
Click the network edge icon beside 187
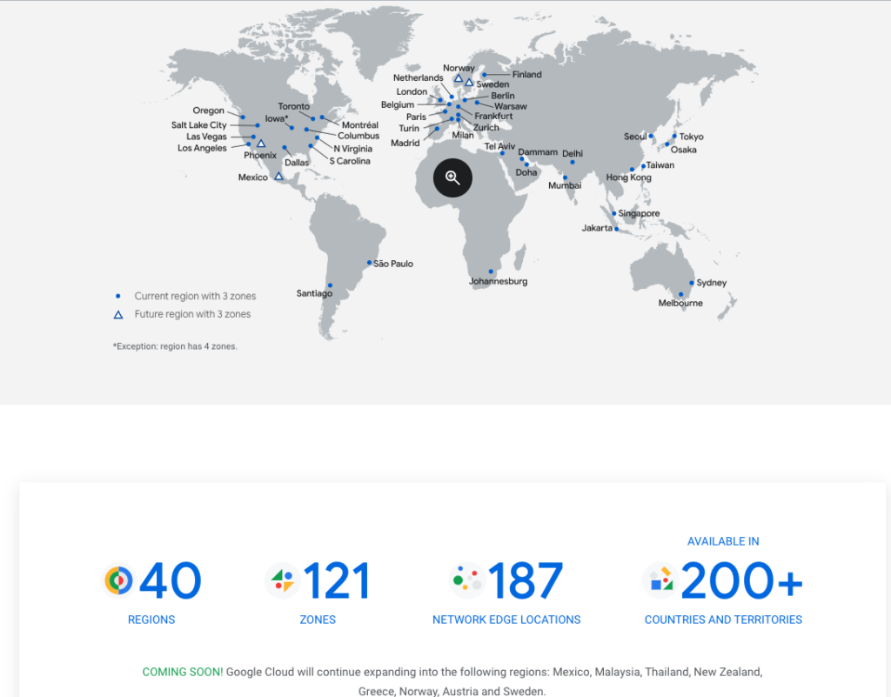(x=467, y=580)
